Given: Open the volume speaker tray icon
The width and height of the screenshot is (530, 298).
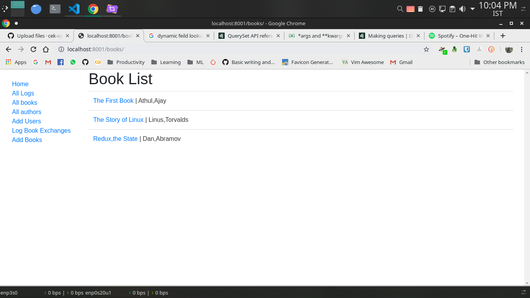Looking at the screenshot, I should 462,9.
